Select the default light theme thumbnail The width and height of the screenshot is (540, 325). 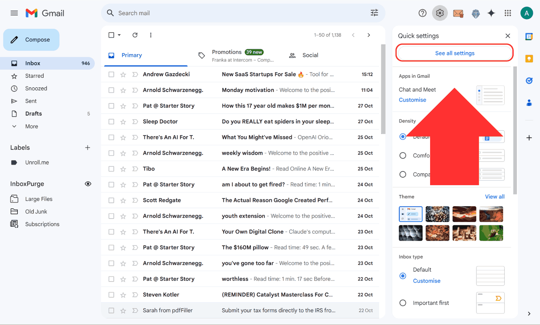click(x=411, y=214)
